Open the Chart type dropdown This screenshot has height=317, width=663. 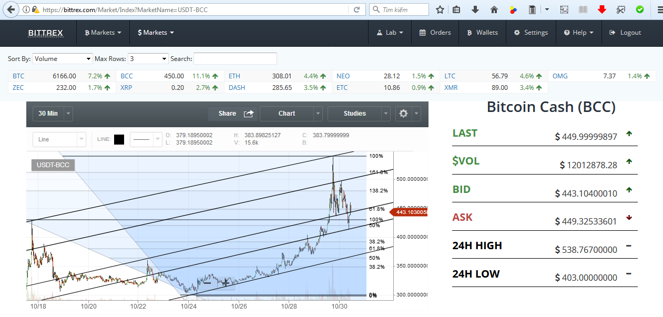click(291, 114)
